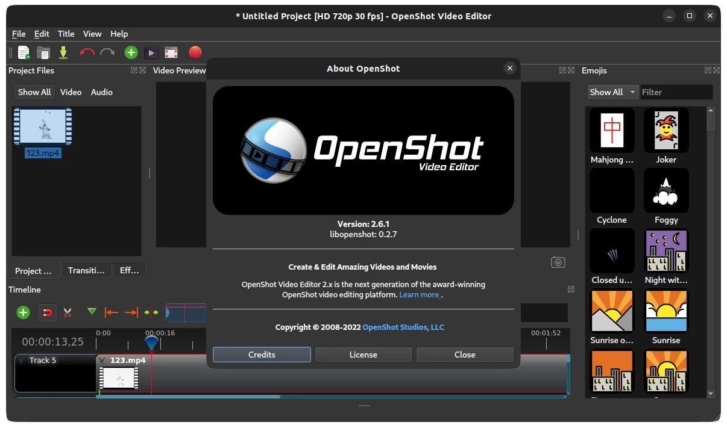
Task: Click the Credits button
Action: tap(262, 355)
